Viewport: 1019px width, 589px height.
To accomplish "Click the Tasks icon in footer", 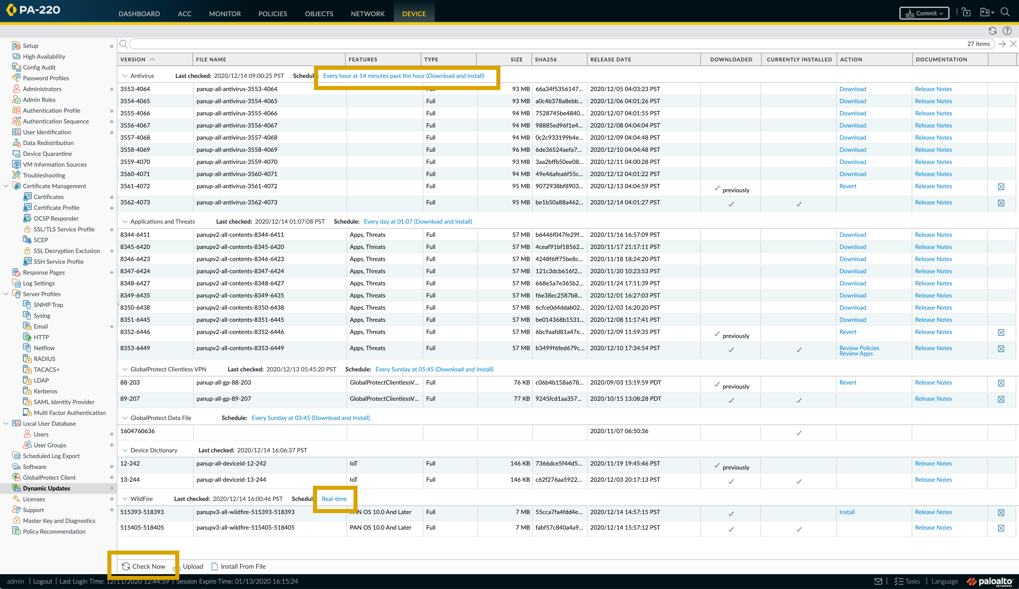I will point(899,581).
